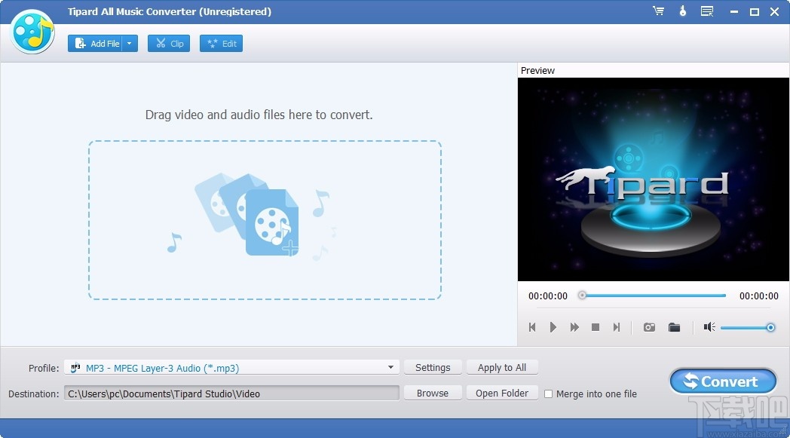Mute the preview audio speaker icon
790x438 pixels.
(x=709, y=327)
